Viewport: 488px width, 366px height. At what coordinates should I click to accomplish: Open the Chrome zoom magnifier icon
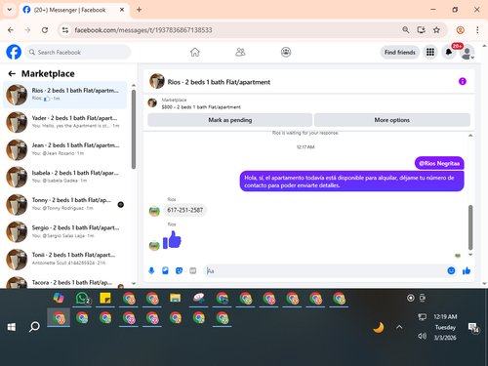405,30
